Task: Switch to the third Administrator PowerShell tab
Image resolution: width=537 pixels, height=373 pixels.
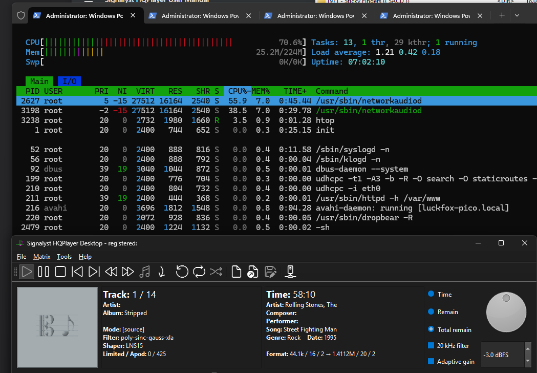Action: [316, 16]
